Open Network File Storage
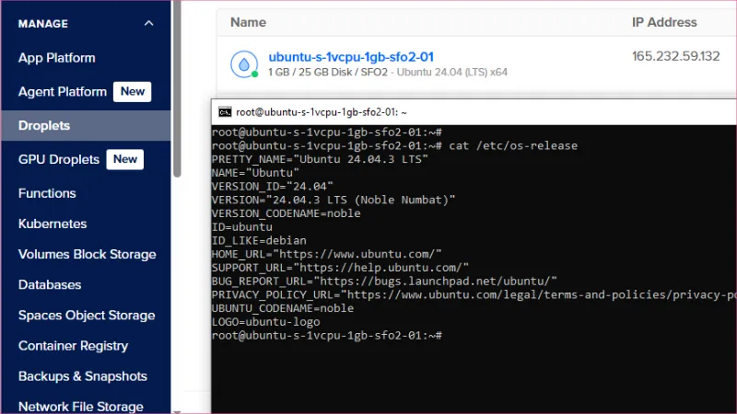Screen dimensions: 737x414 [x=81, y=406]
